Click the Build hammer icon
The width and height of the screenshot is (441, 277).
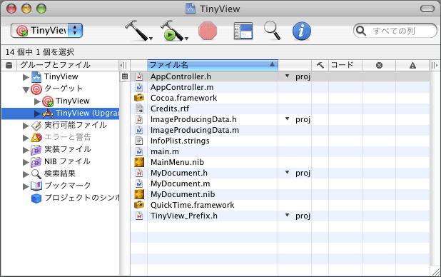(x=138, y=31)
